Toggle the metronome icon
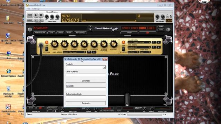The width and height of the screenshot is (221, 124). (x=167, y=16)
